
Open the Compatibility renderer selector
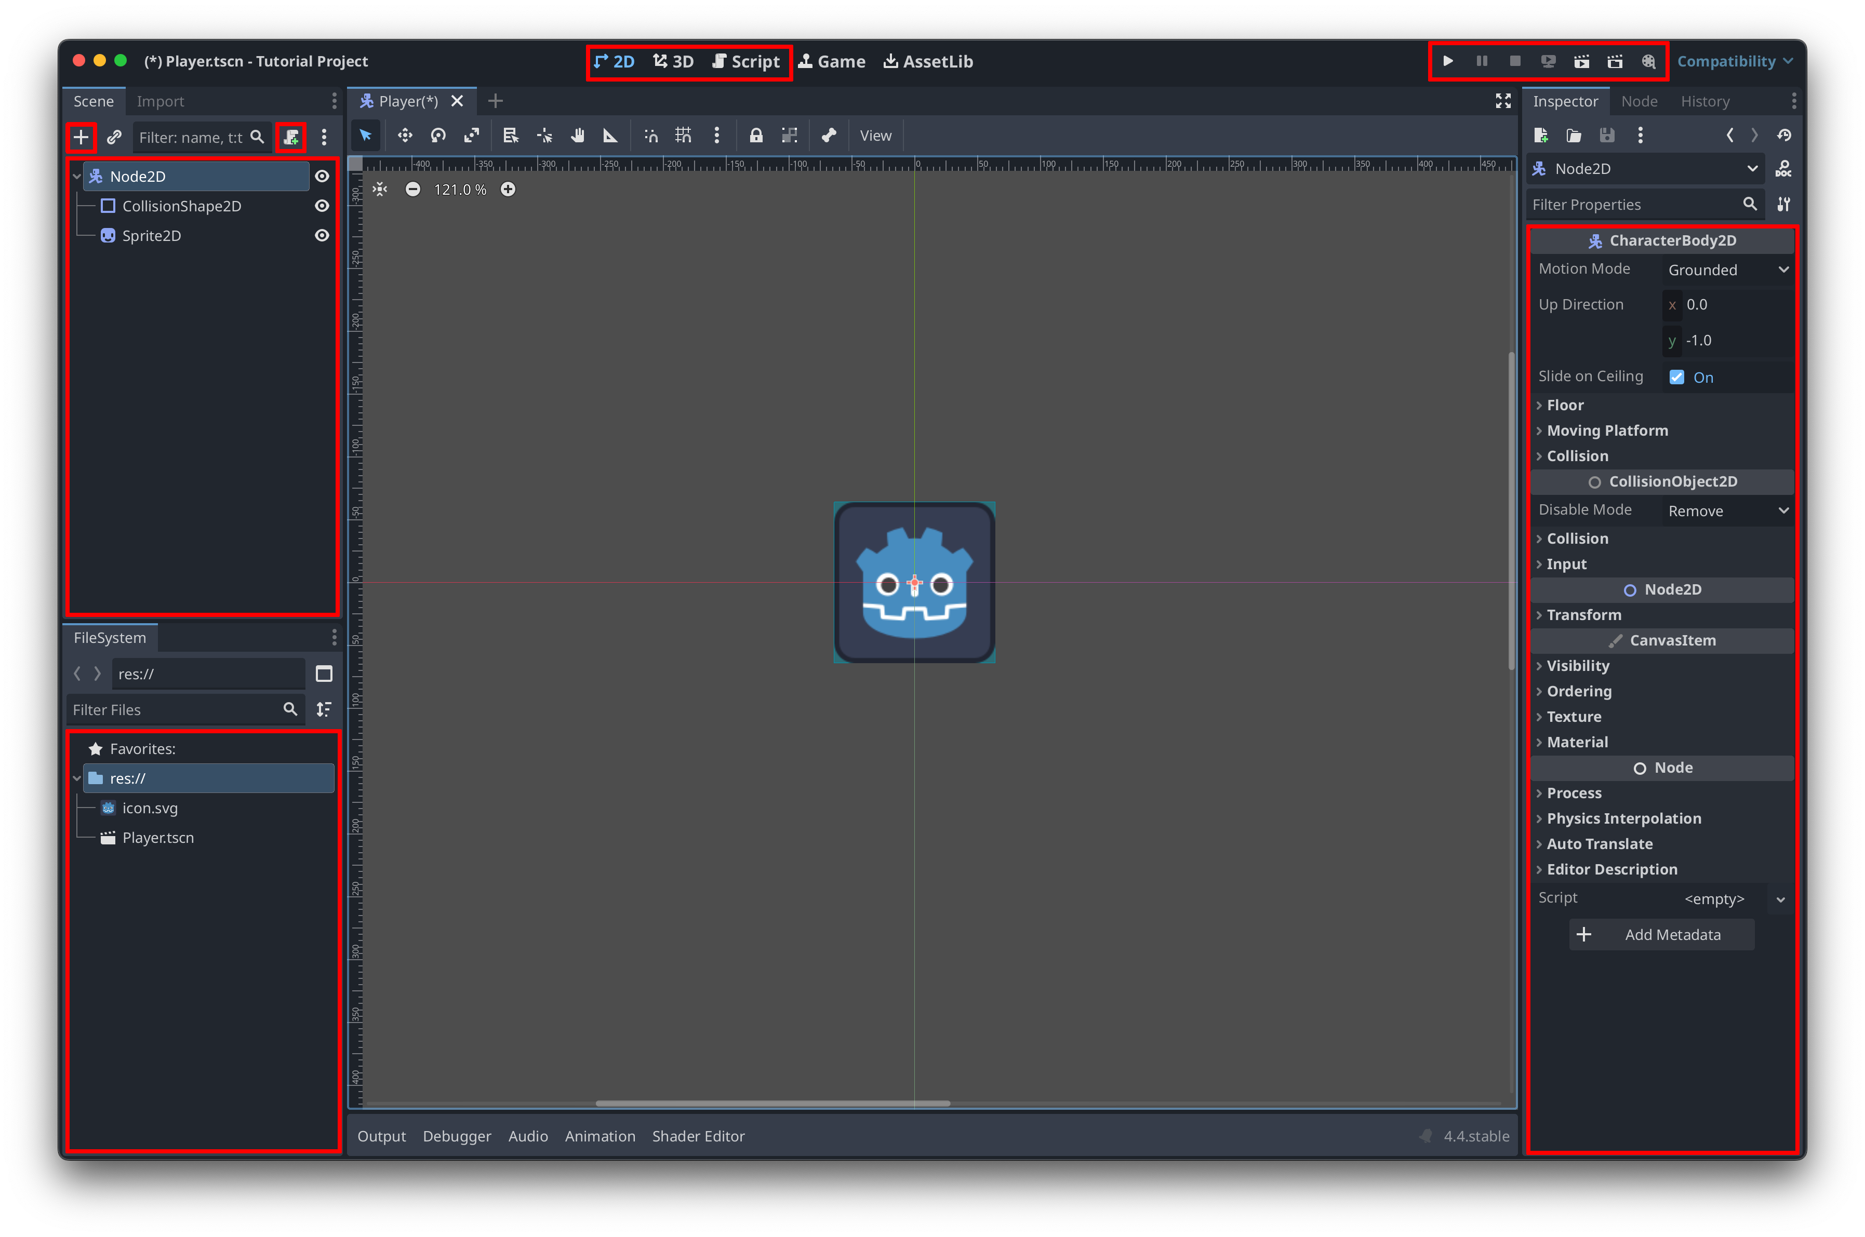1735,61
